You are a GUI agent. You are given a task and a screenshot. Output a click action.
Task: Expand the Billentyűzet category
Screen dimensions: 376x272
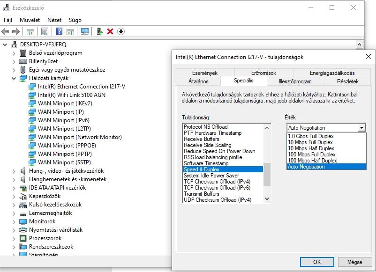[14, 61]
